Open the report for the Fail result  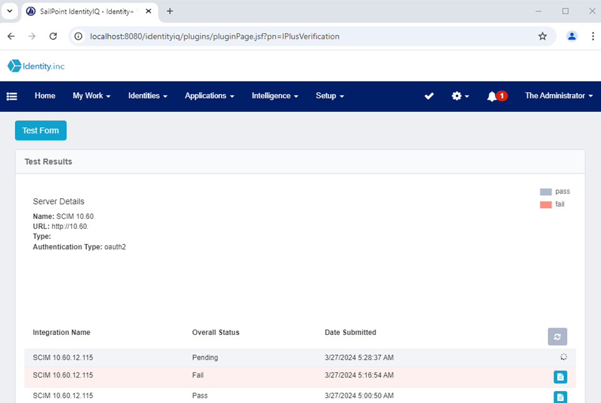click(560, 377)
